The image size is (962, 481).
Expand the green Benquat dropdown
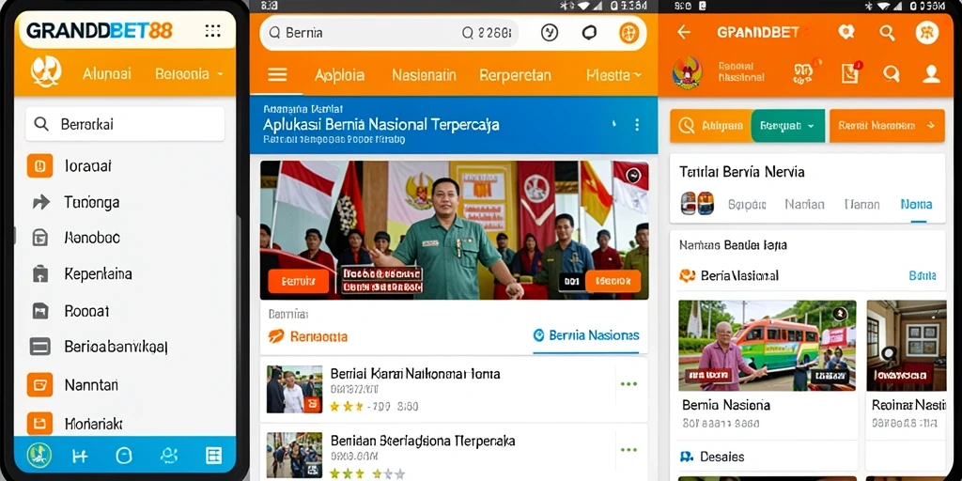point(788,126)
